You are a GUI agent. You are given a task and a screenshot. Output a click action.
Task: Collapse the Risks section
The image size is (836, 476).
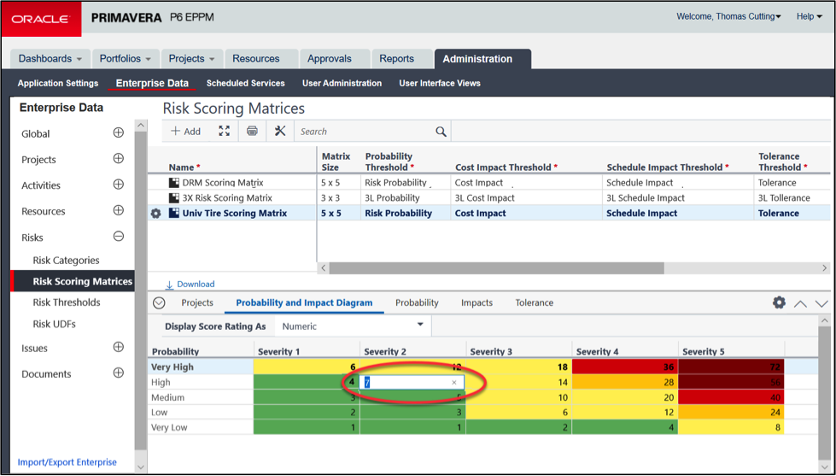[x=119, y=237]
